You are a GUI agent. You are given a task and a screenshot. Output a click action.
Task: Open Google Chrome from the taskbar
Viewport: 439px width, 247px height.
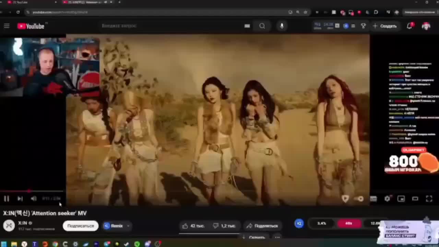(55, 244)
